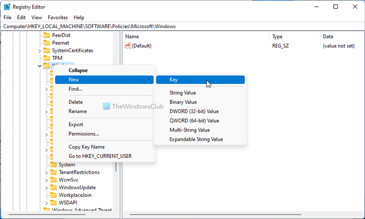Click the System folder icon

tap(54, 165)
